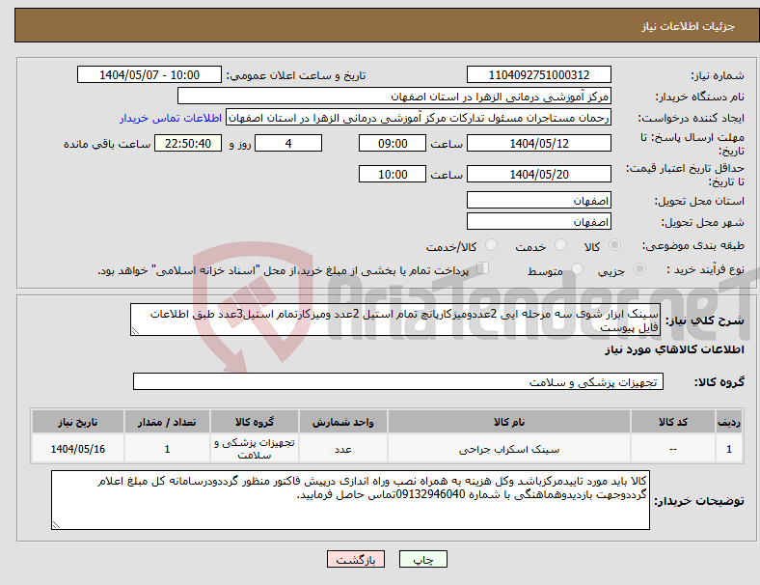Click the شرح کلی نیاز description box
This screenshot has width=760, height=585.
pyautogui.click(x=395, y=320)
